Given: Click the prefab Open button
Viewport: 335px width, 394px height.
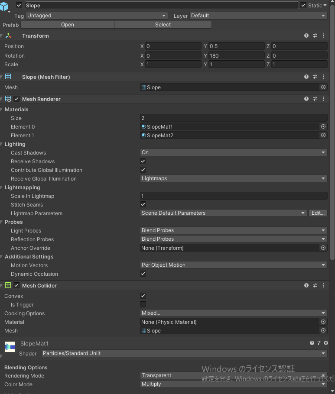Looking at the screenshot, I should pos(68,25).
